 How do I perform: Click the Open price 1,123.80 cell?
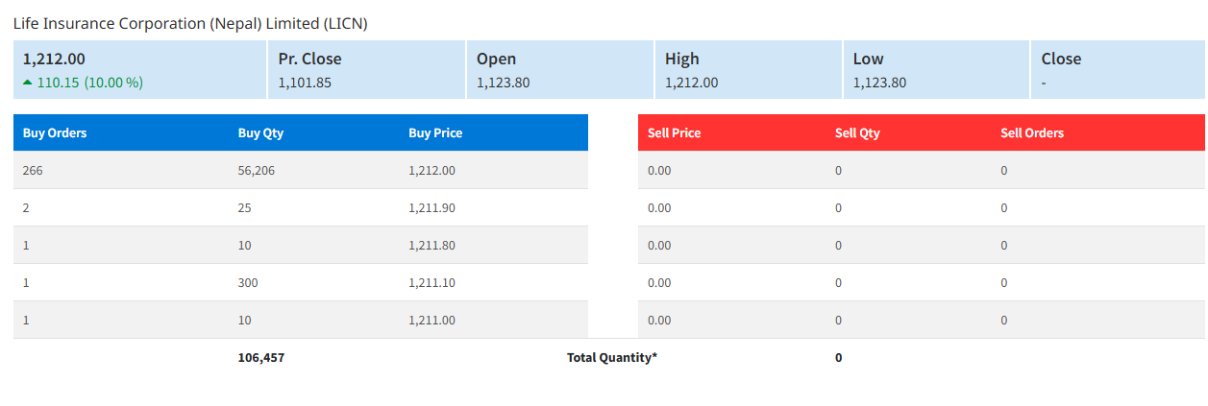503,83
